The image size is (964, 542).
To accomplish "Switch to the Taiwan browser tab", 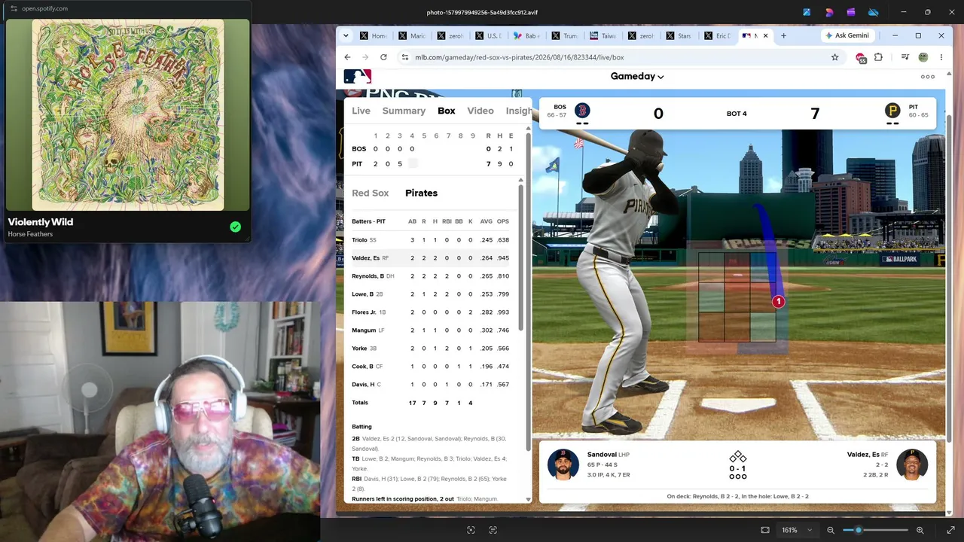I will point(603,35).
